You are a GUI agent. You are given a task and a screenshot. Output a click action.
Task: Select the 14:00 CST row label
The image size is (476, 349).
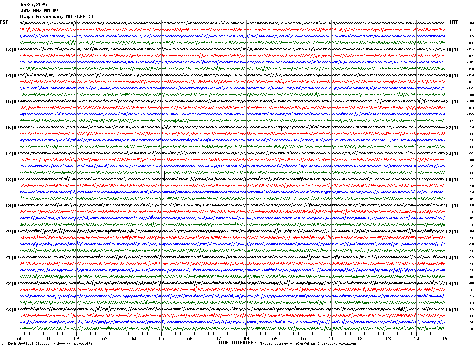[12, 76]
